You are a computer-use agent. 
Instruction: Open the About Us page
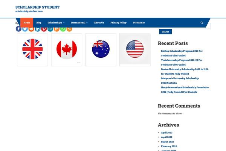pyautogui.click(x=99, y=23)
